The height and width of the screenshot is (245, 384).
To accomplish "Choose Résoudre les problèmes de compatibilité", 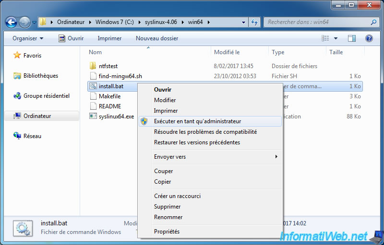I will (205, 132).
